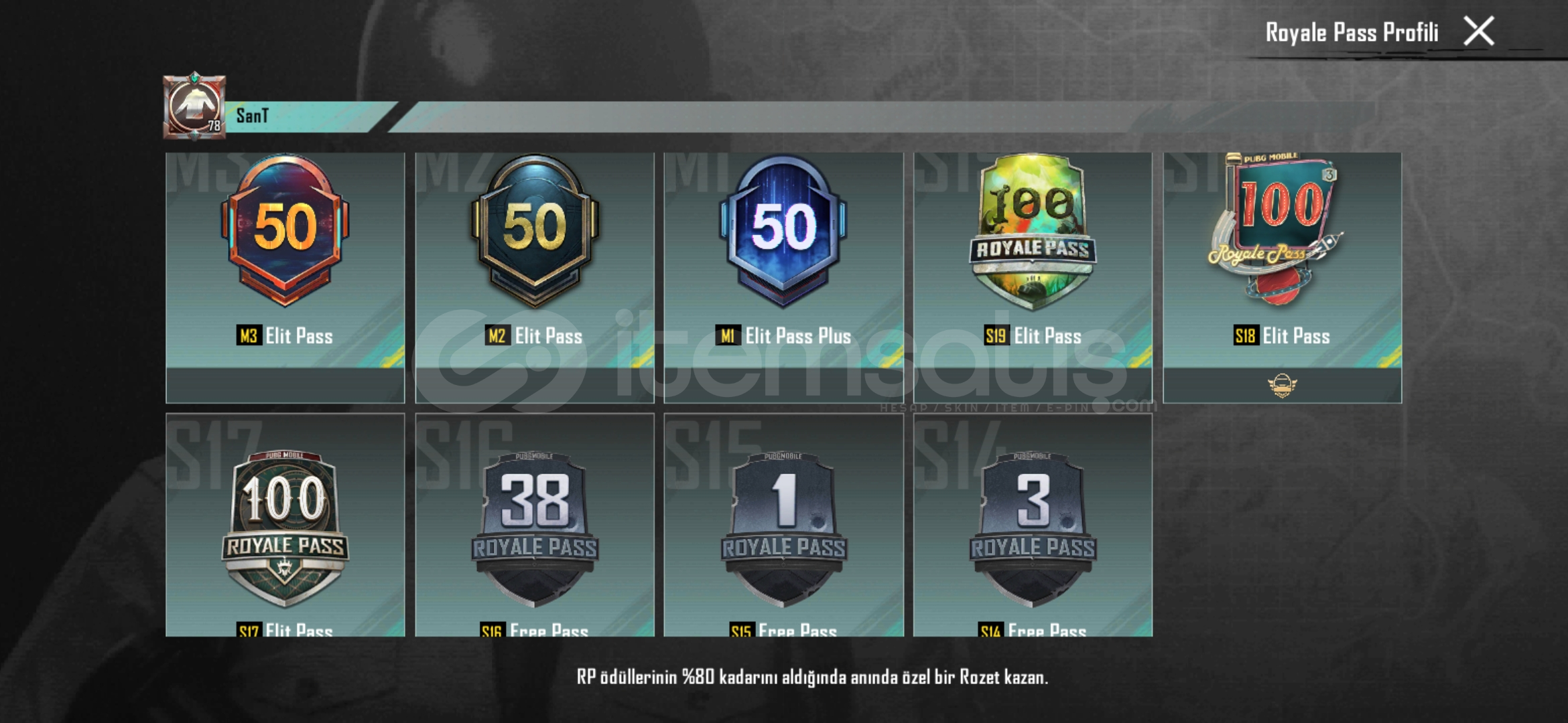Click the S17 Royale Pass 100 badge
The image size is (1568, 723).
[x=285, y=529]
